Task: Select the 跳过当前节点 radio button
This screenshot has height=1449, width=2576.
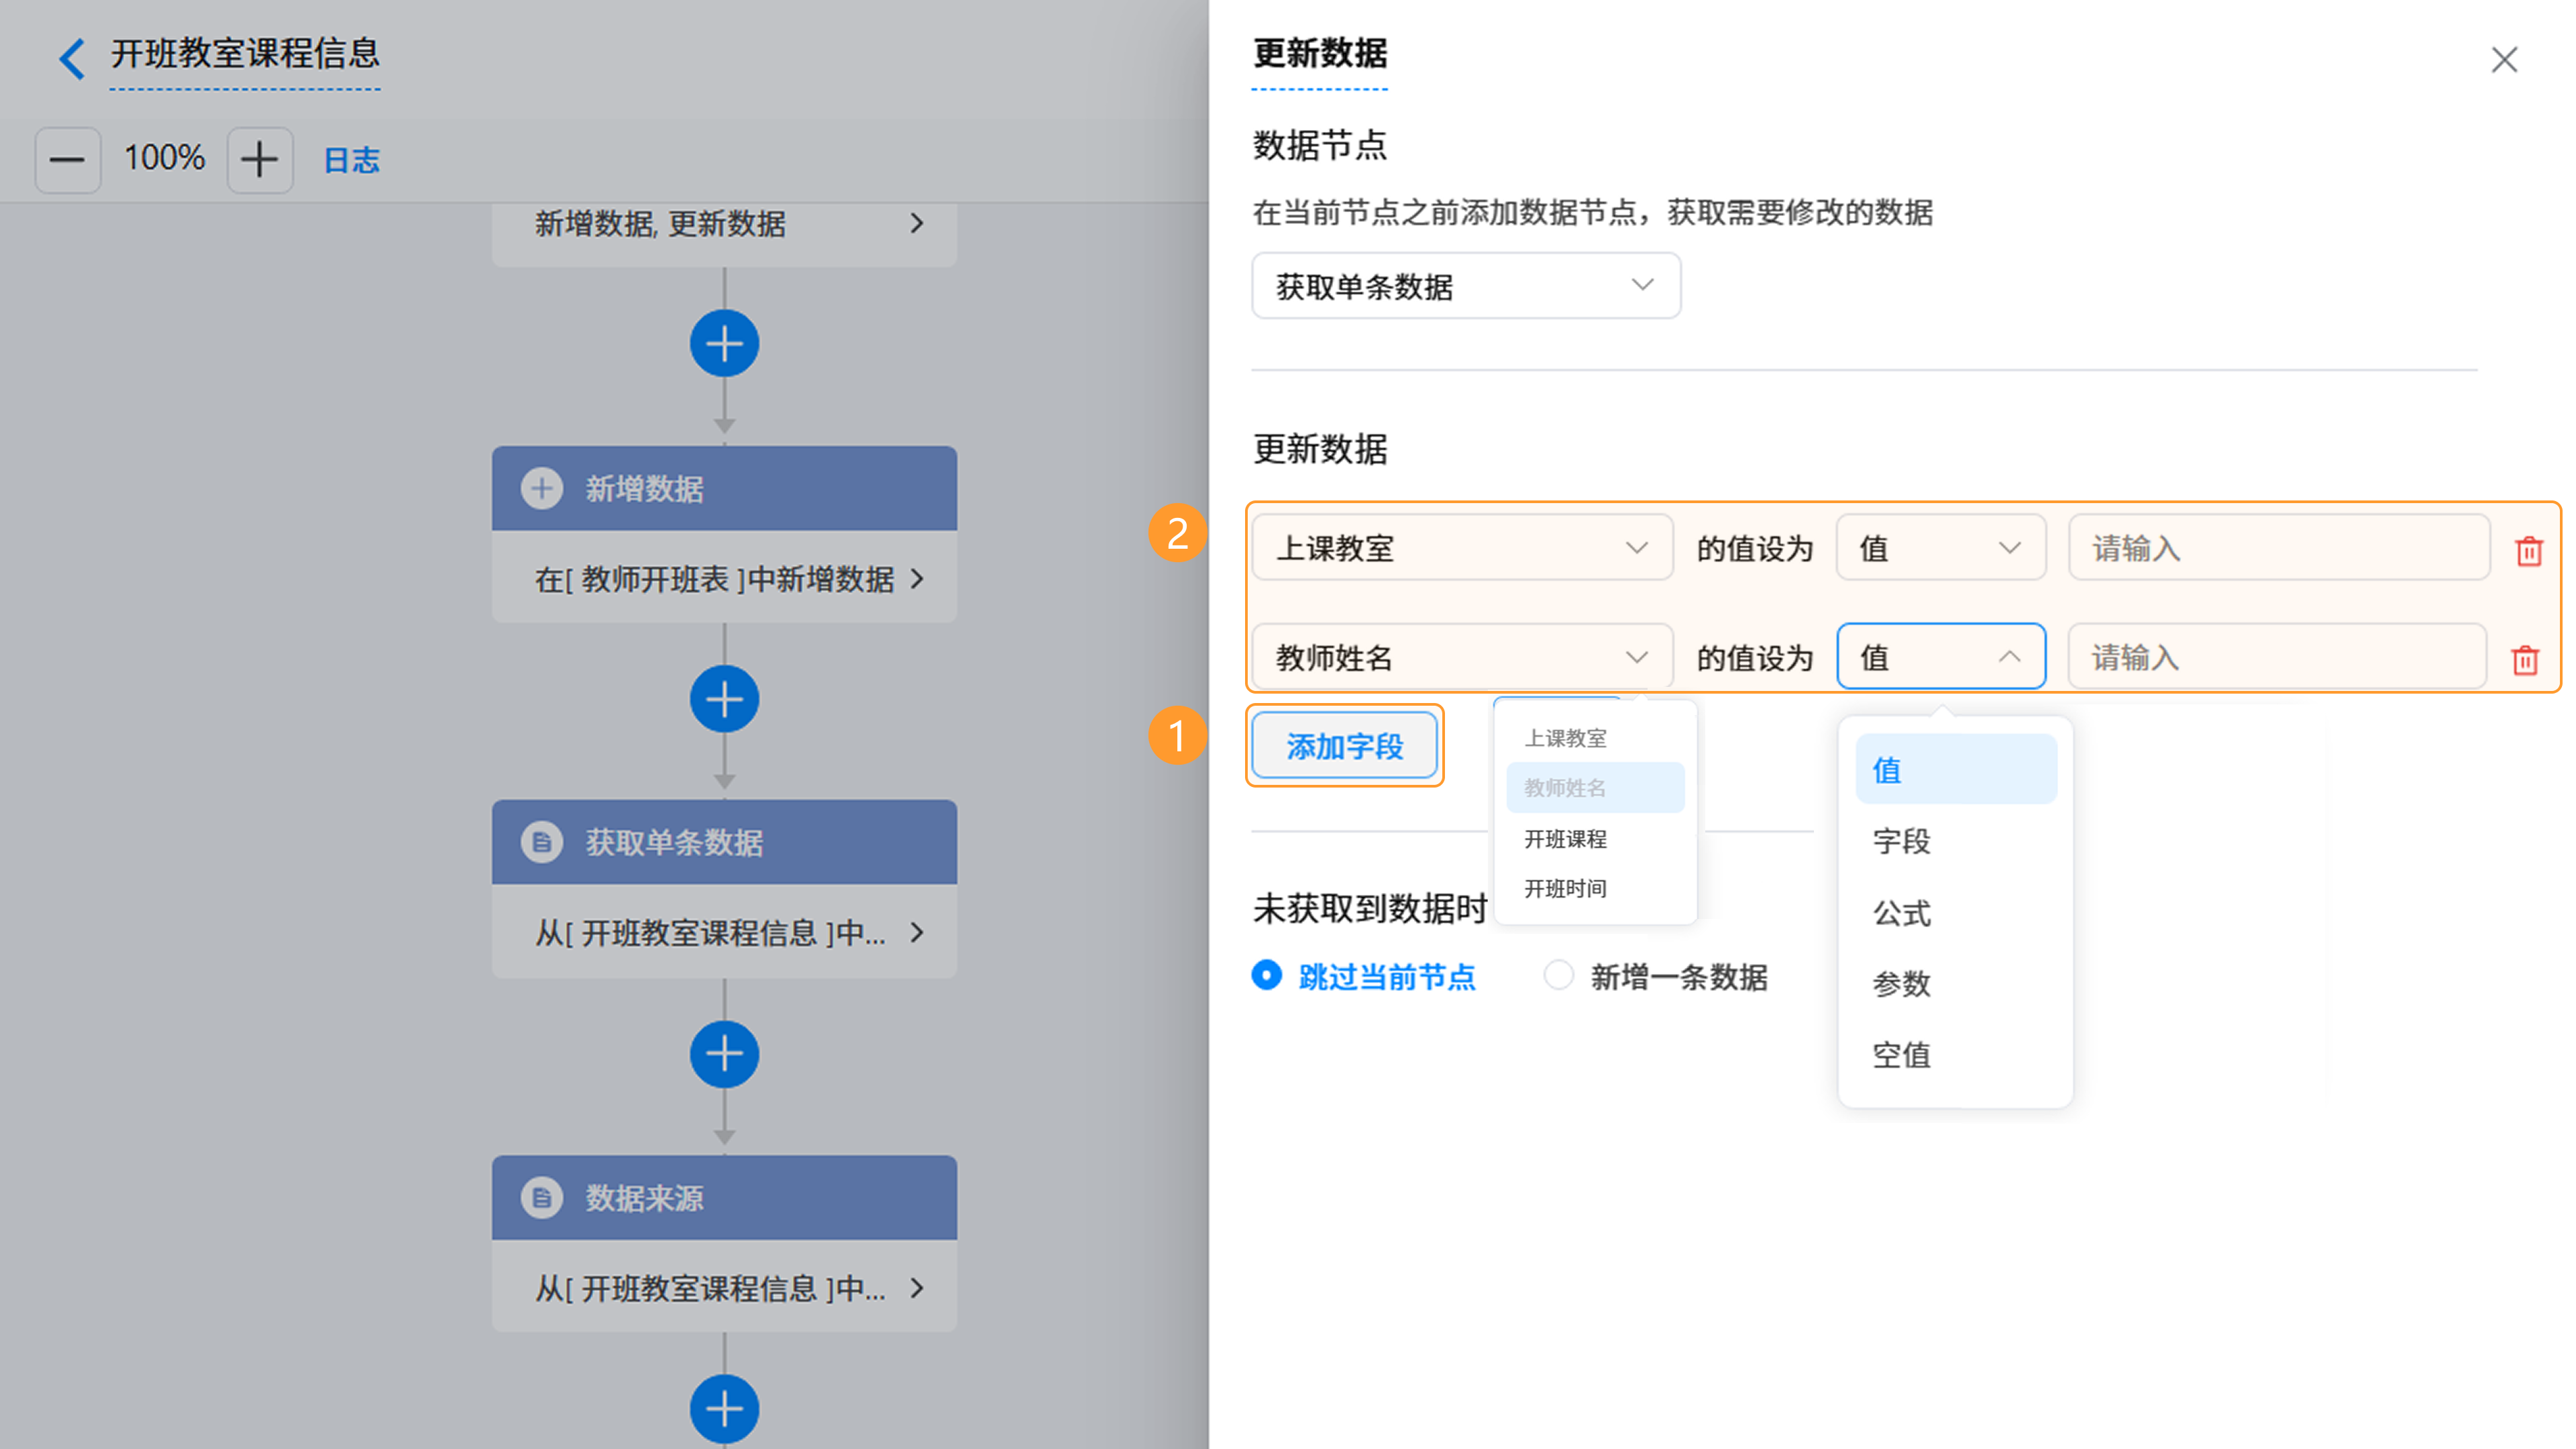Action: click(1266, 975)
